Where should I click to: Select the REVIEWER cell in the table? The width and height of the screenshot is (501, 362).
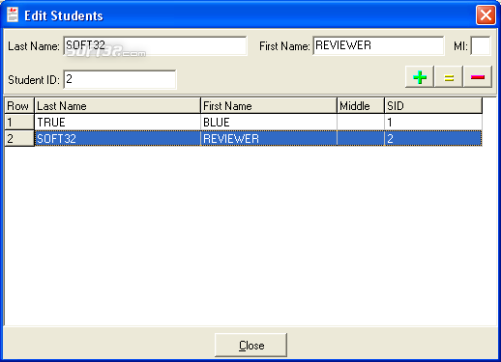pos(269,138)
